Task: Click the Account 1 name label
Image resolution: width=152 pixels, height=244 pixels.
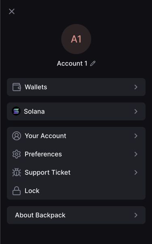Action: point(72,63)
